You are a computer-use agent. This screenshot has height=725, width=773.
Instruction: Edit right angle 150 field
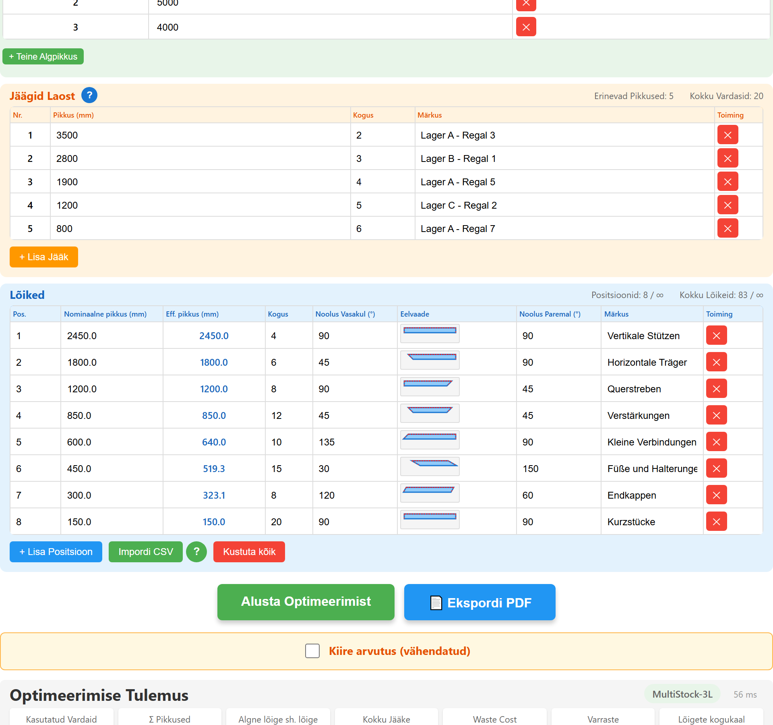point(559,468)
